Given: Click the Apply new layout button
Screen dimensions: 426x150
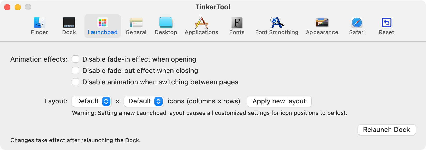Looking at the screenshot, I should point(279,101).
